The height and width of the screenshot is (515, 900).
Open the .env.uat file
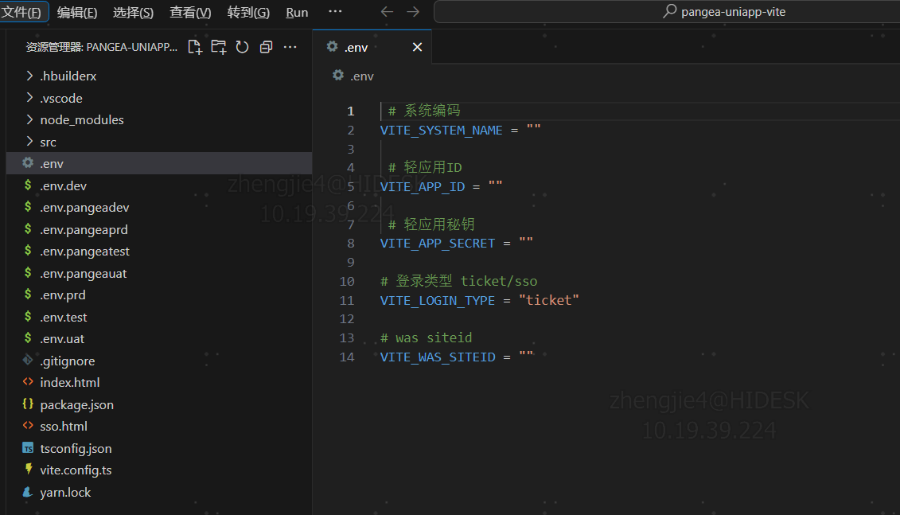point(159,339)
